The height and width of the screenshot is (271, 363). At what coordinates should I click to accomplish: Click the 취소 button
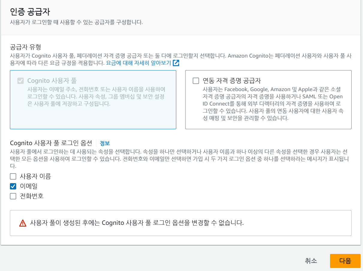pyautogui.click(x=311, y=261)
